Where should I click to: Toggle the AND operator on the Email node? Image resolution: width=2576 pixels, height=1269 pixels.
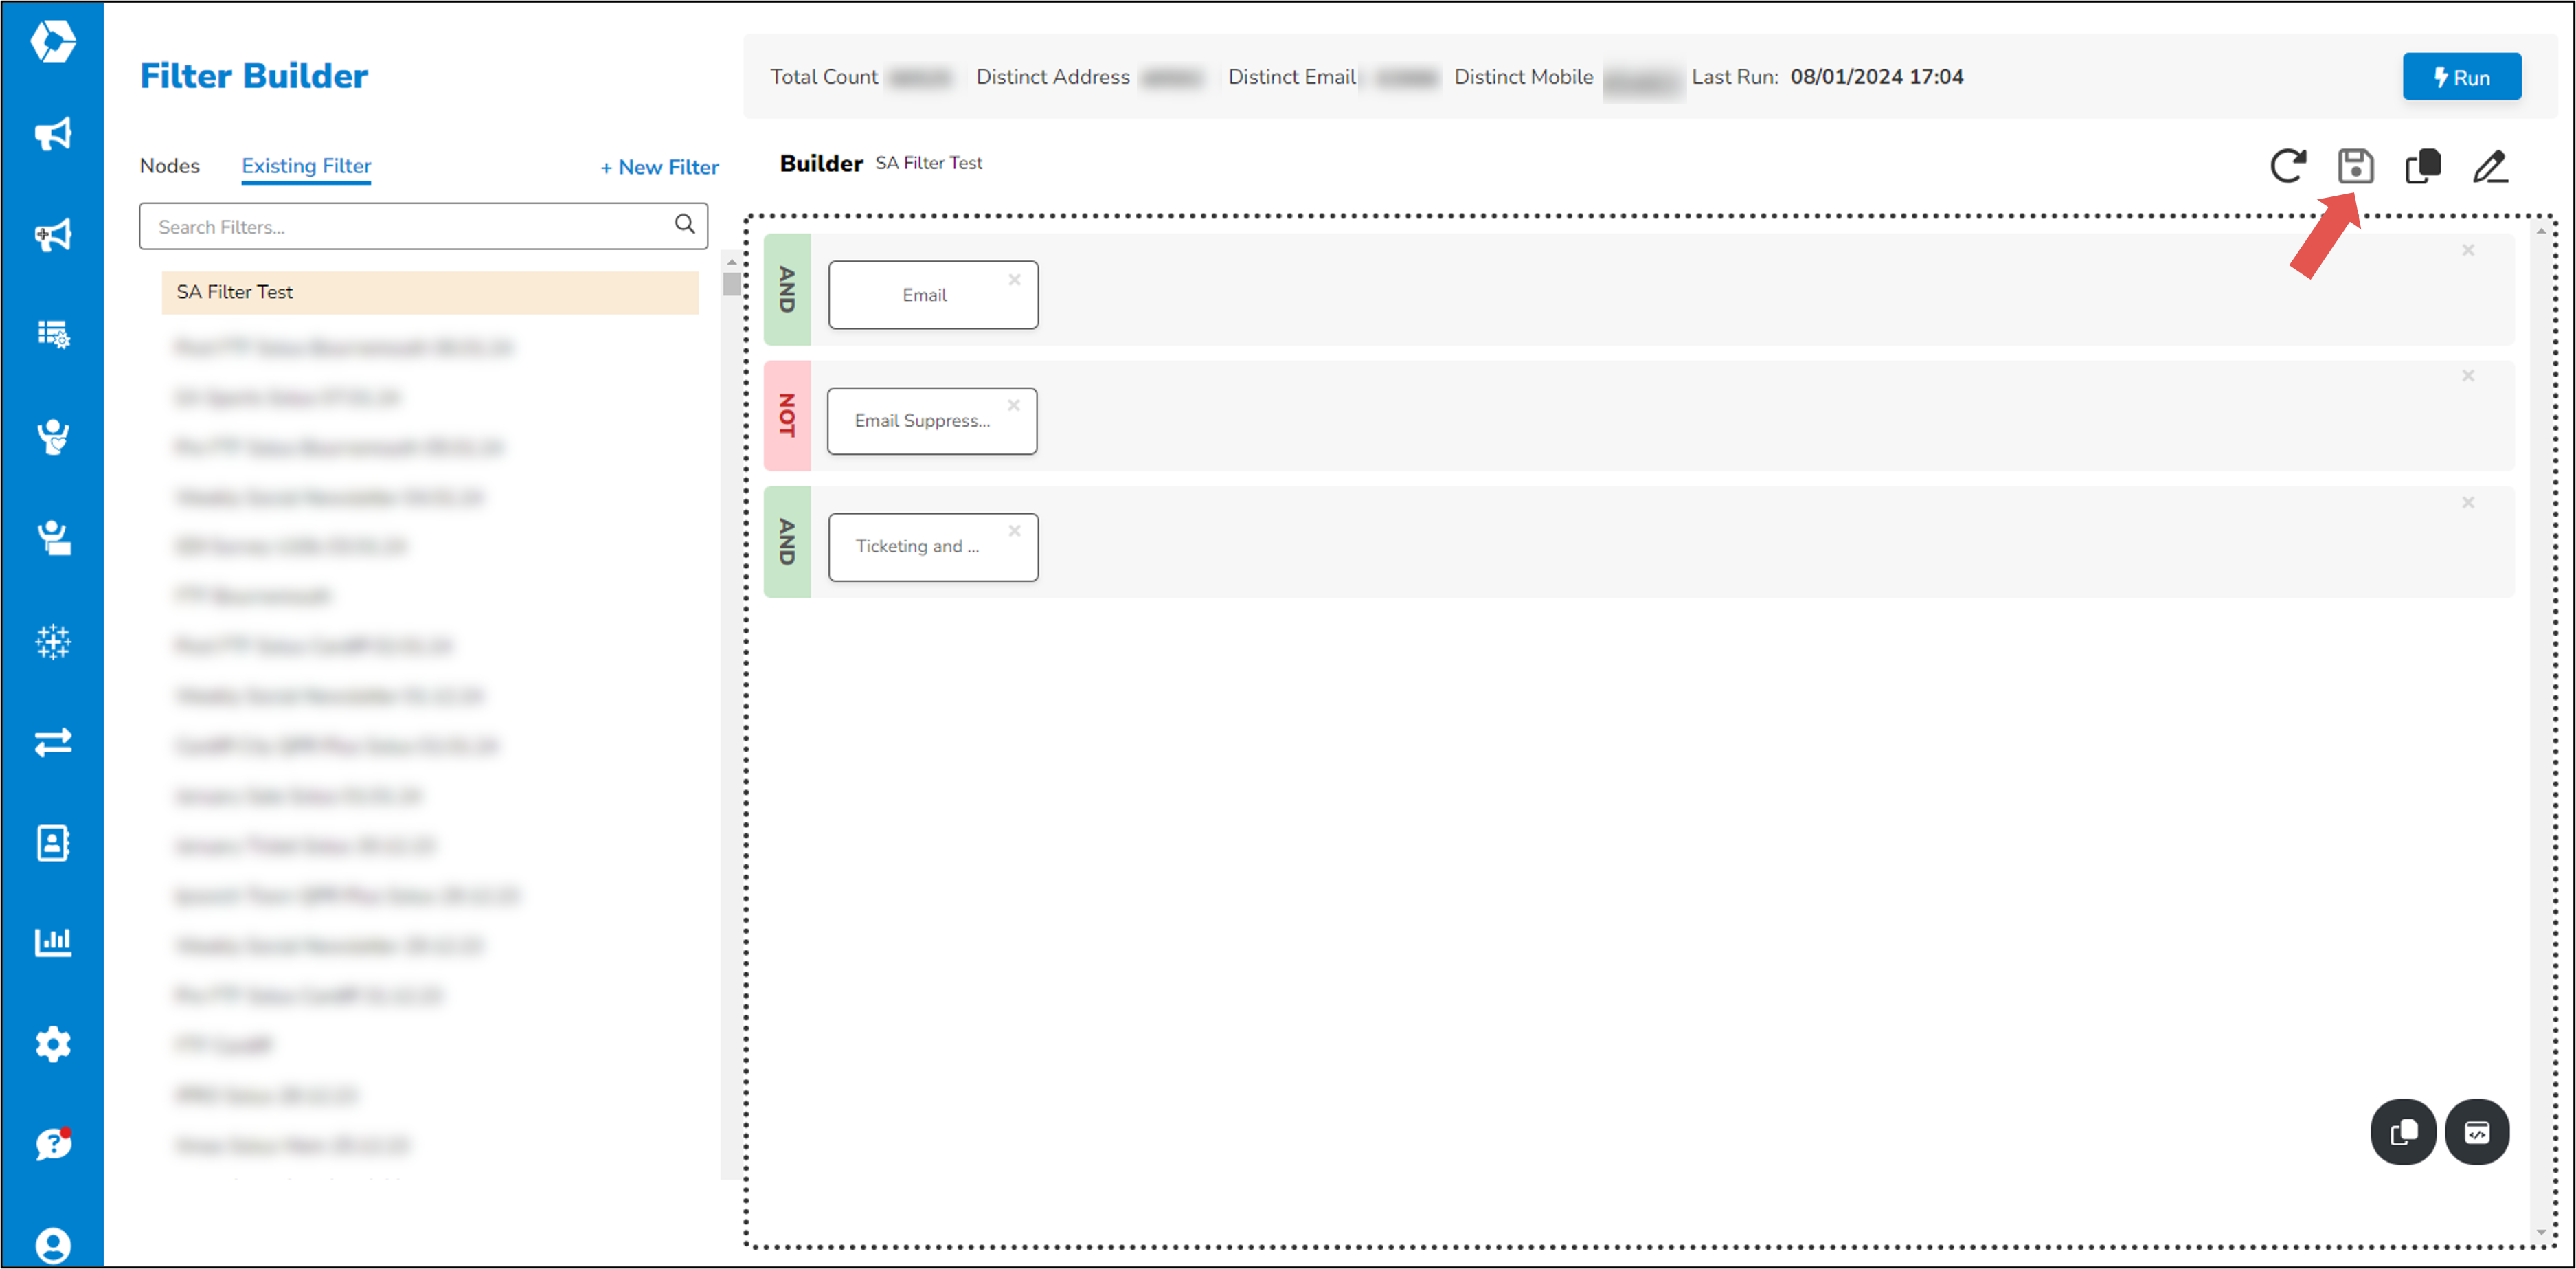tap(787, 293)
